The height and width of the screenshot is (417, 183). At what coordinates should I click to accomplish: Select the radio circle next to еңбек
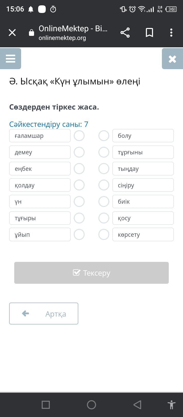pos(79,169)
